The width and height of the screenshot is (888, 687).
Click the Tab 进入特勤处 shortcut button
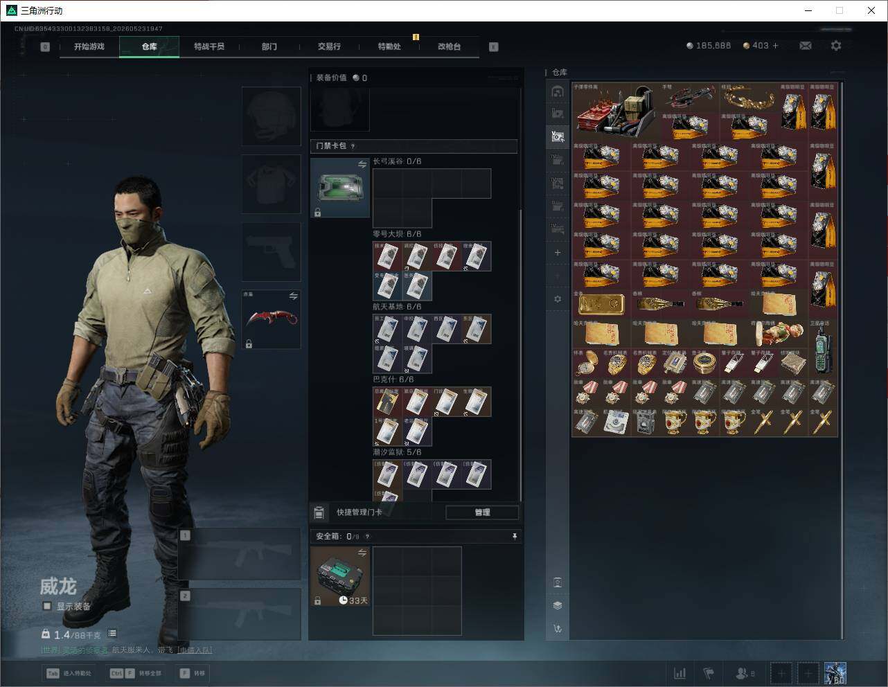[68, 673]
